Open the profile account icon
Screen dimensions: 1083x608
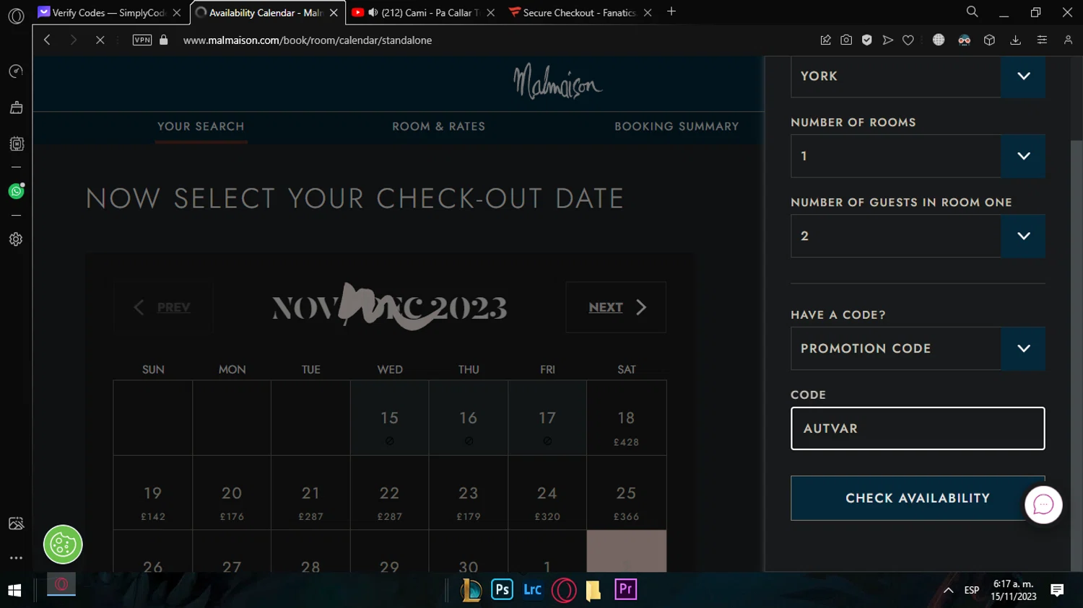1068,40
